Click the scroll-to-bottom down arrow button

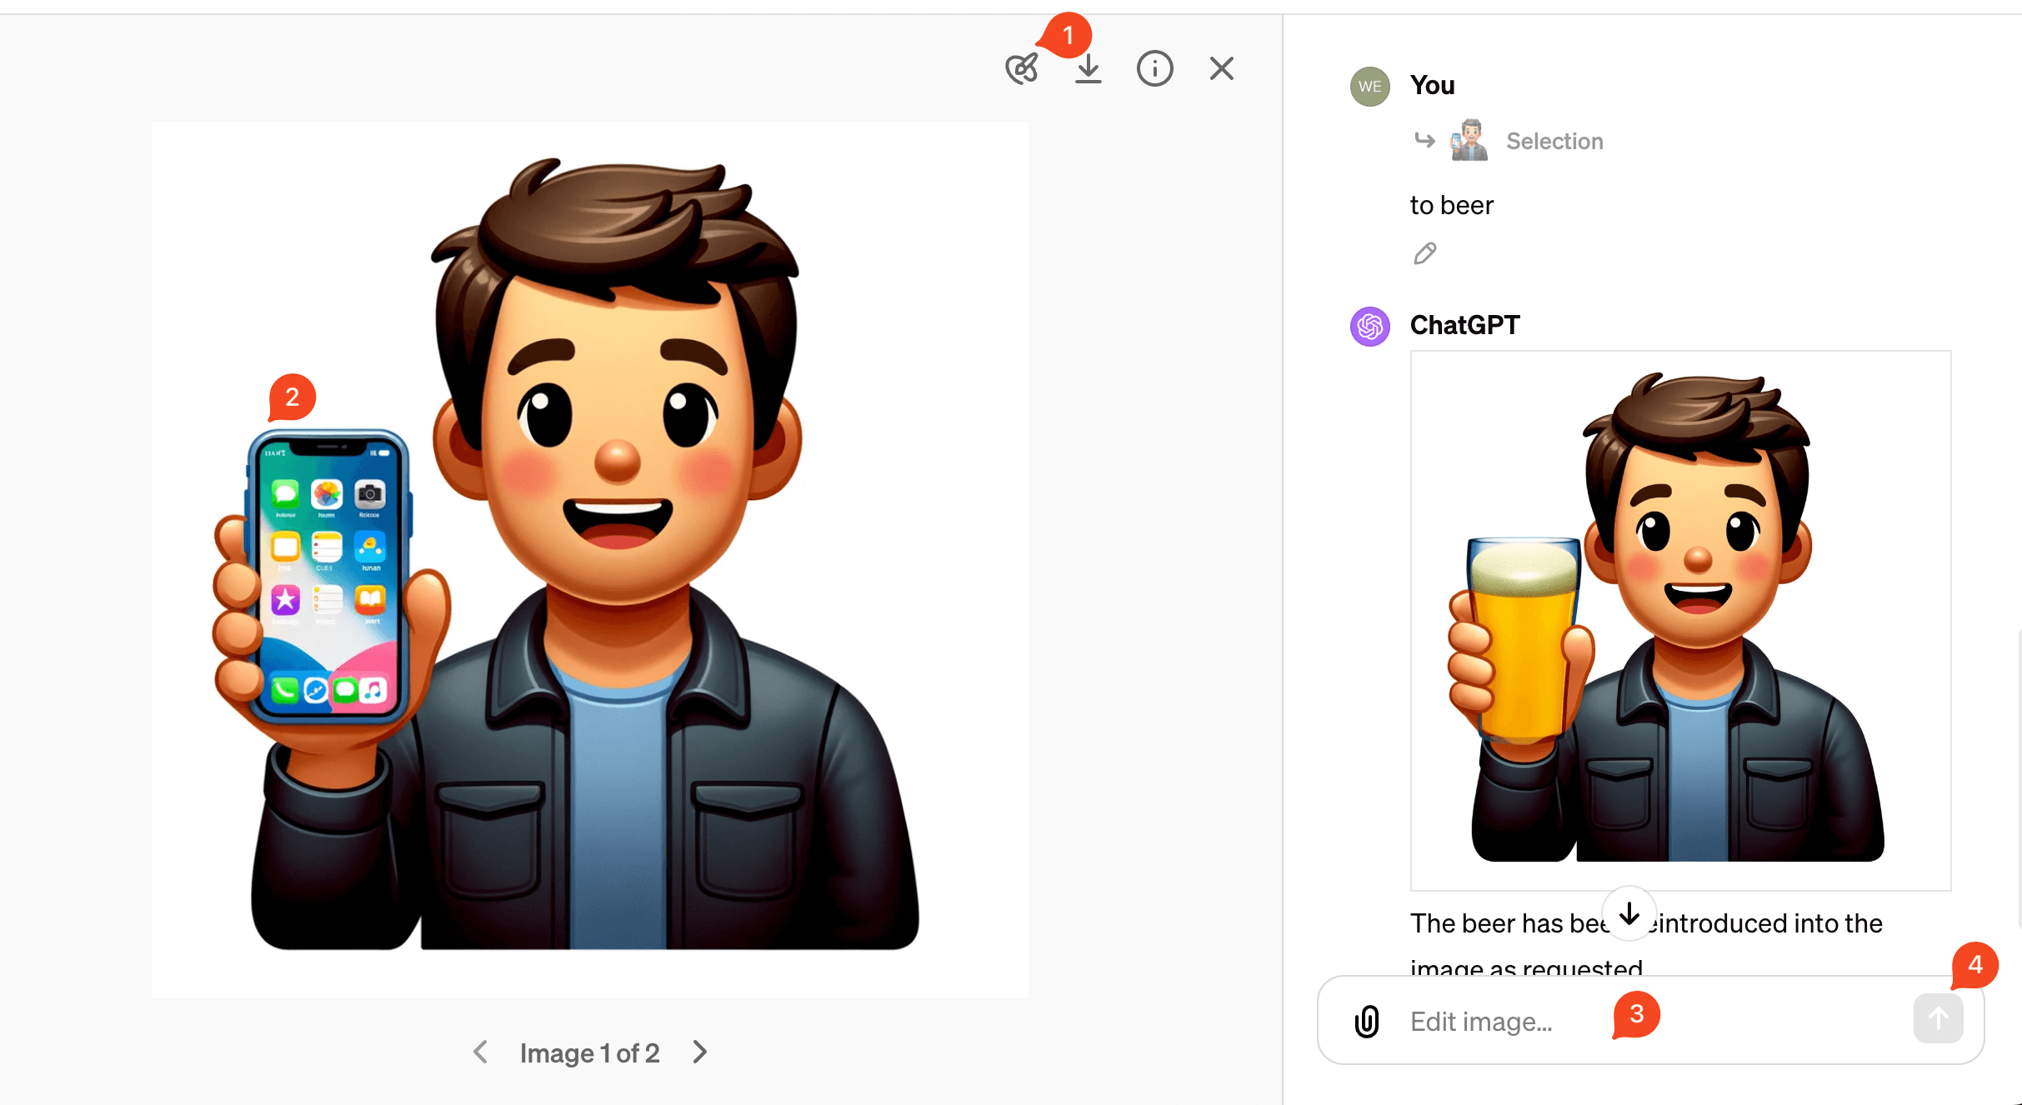pyautogui.click(x=1629, y=914)
